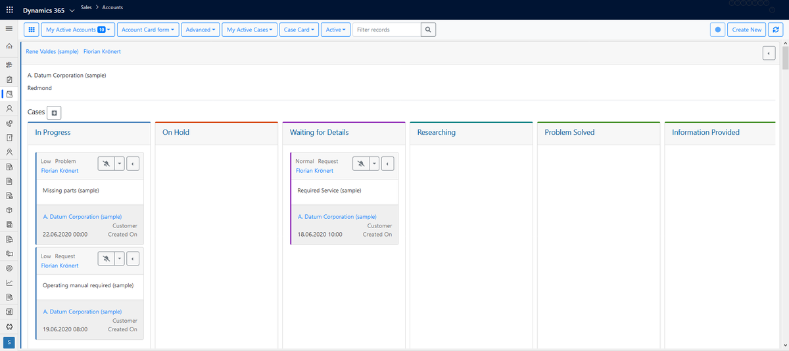Refresh the board with the reload icon
Screen dimensions: 789x351
777,30
